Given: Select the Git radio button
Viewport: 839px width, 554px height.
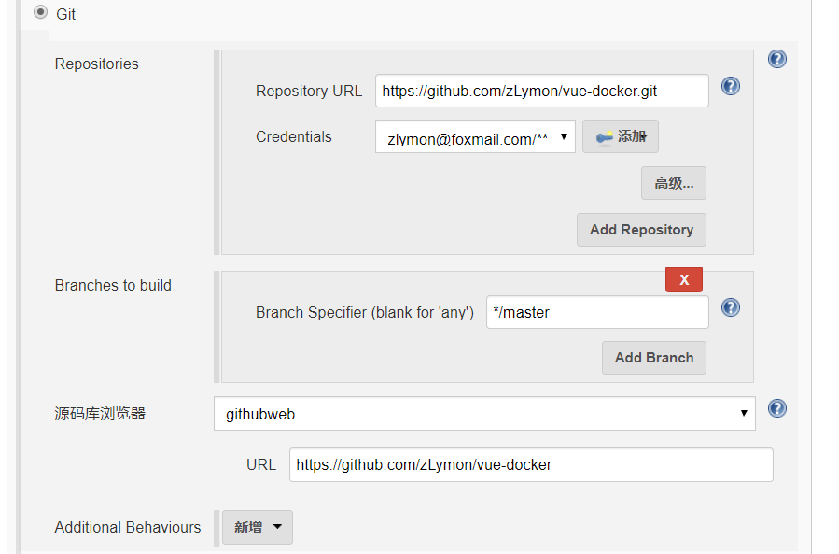Looking at the screenshot, I should [40, 13].
